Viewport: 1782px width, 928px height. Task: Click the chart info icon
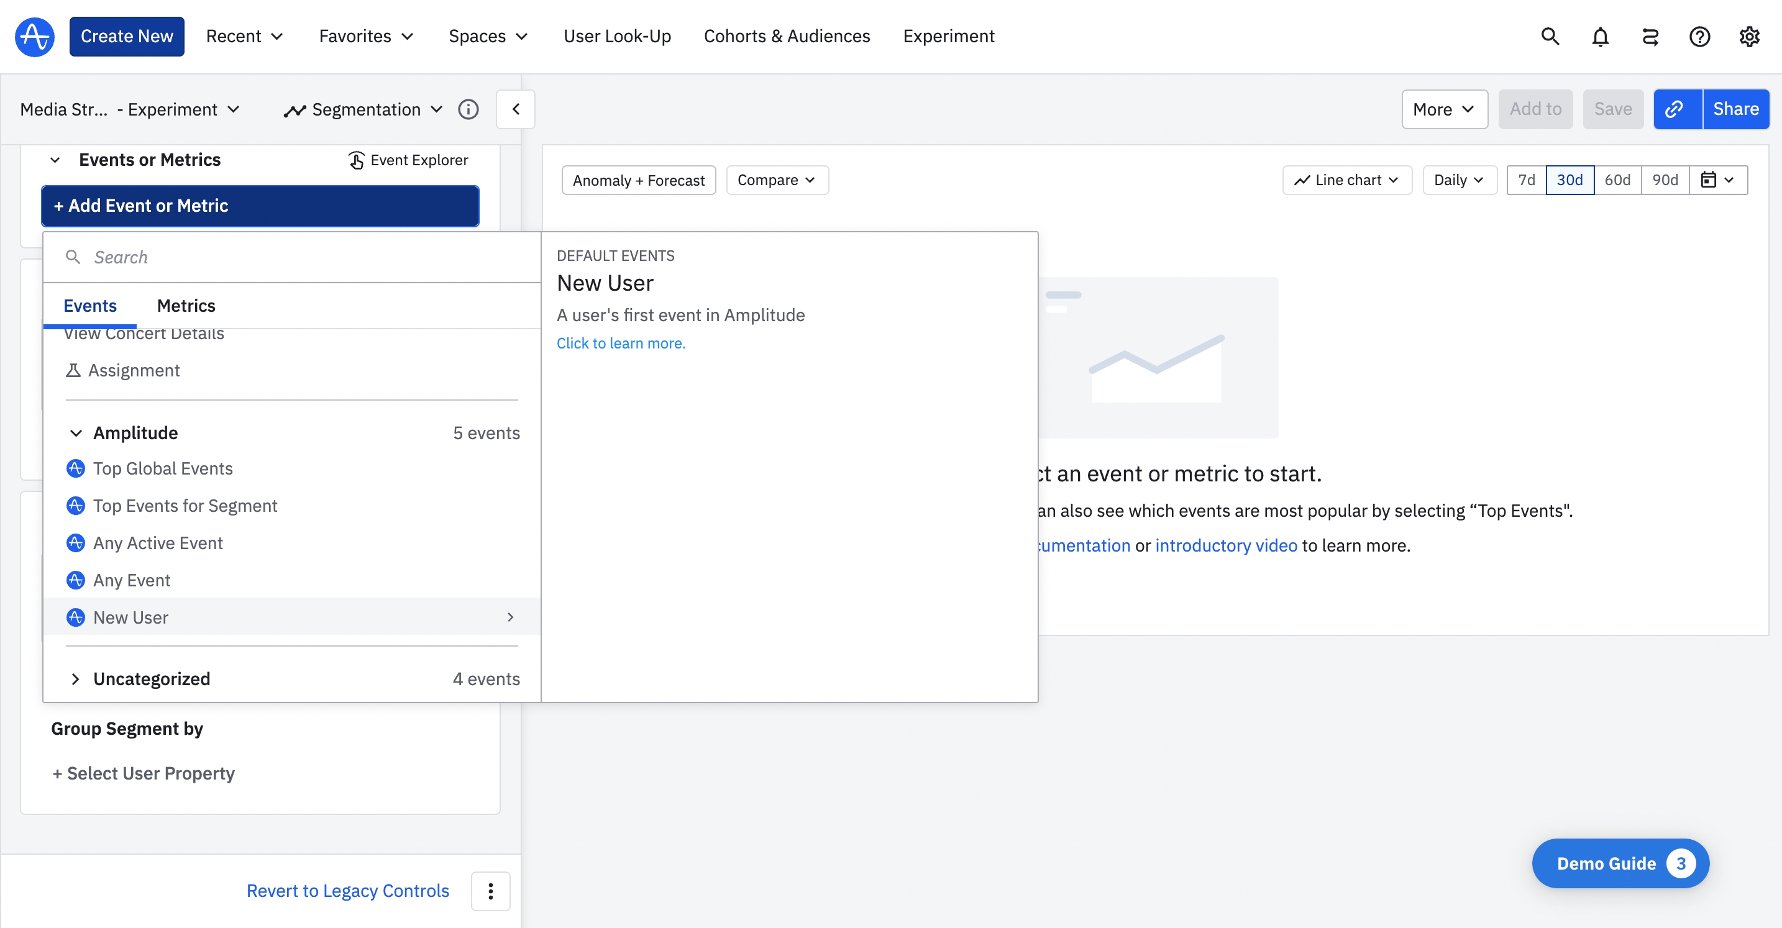point(468,109)
